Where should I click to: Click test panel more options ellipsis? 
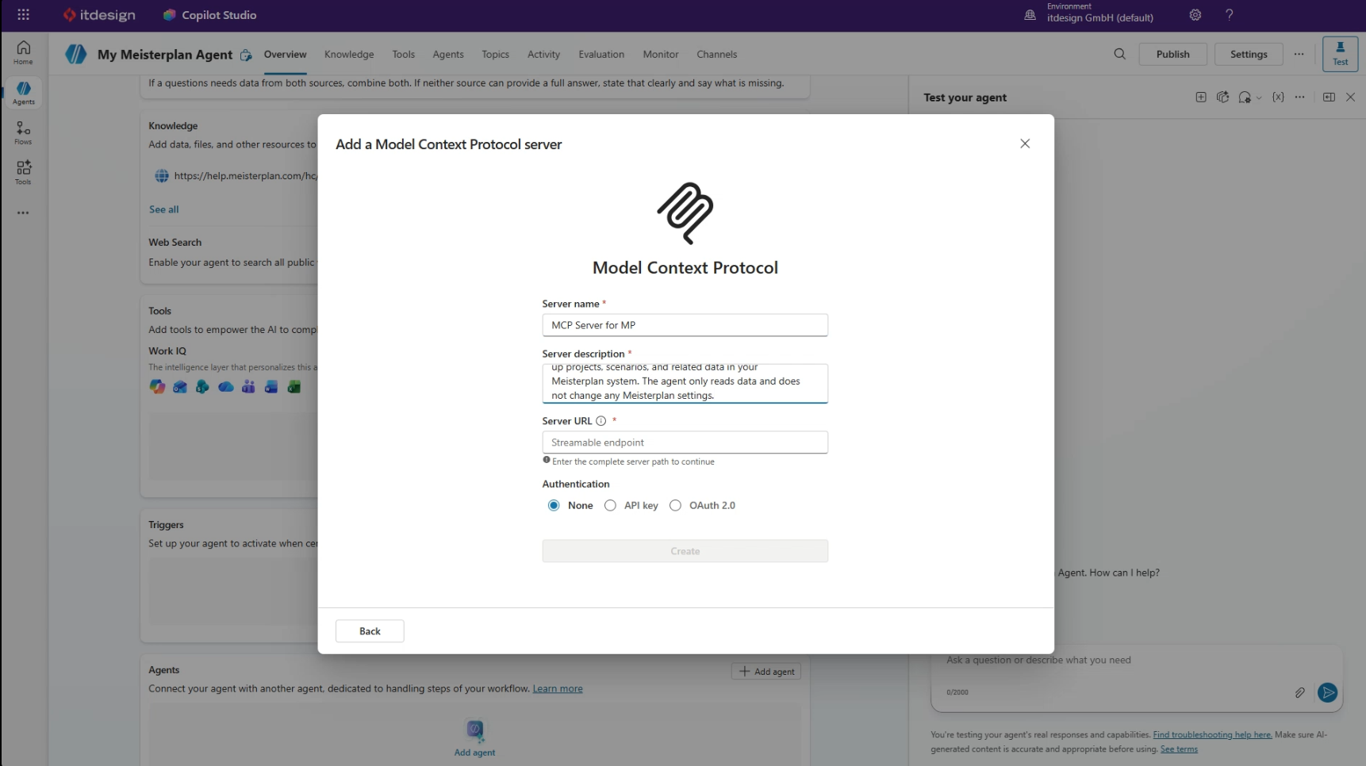(x=1299, y=98)
